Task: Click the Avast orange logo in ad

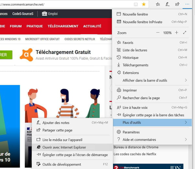Action: [x=26, y=55]
